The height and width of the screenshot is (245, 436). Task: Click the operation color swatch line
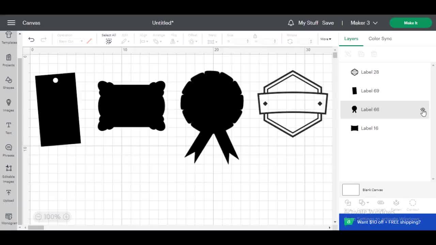tap(89, 41)
